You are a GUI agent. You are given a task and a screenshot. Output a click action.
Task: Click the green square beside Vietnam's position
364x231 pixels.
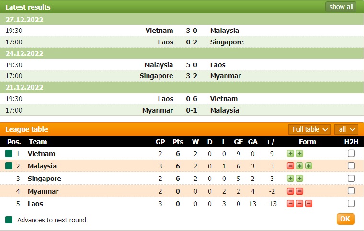tap(9, 154)
